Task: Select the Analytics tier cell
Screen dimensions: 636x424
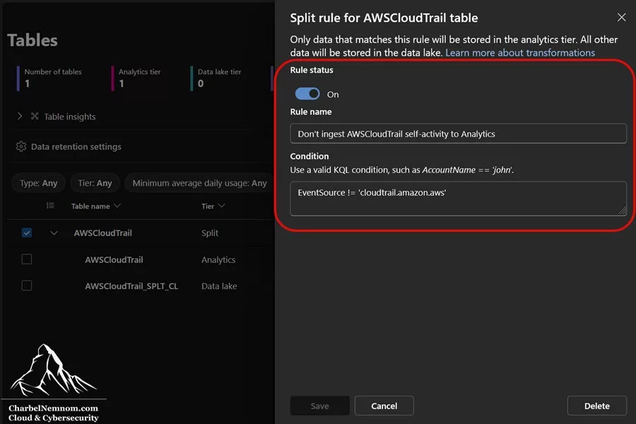Action: [218, 259]
